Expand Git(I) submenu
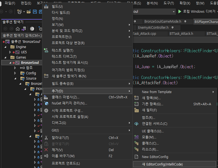 coord(129,130)
